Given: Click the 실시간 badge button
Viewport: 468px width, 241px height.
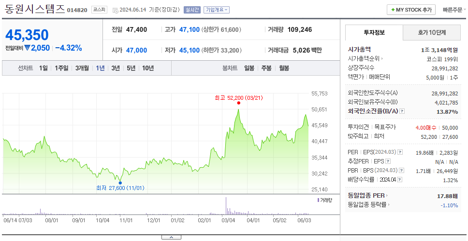Looking at the screenshot, I should [x=192, y=10].
